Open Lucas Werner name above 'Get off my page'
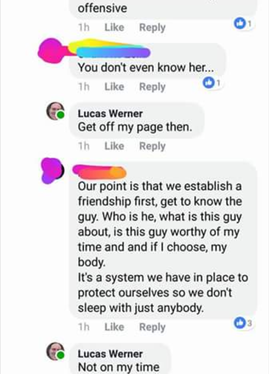Image resolution: width=269 pixels, height=374 pixels. 110,114
